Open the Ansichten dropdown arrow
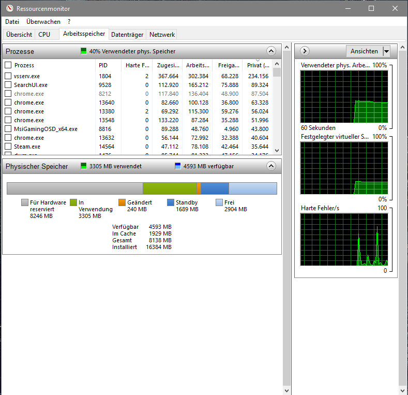Viewport: 408px width, 395px height. click(387, 51)
